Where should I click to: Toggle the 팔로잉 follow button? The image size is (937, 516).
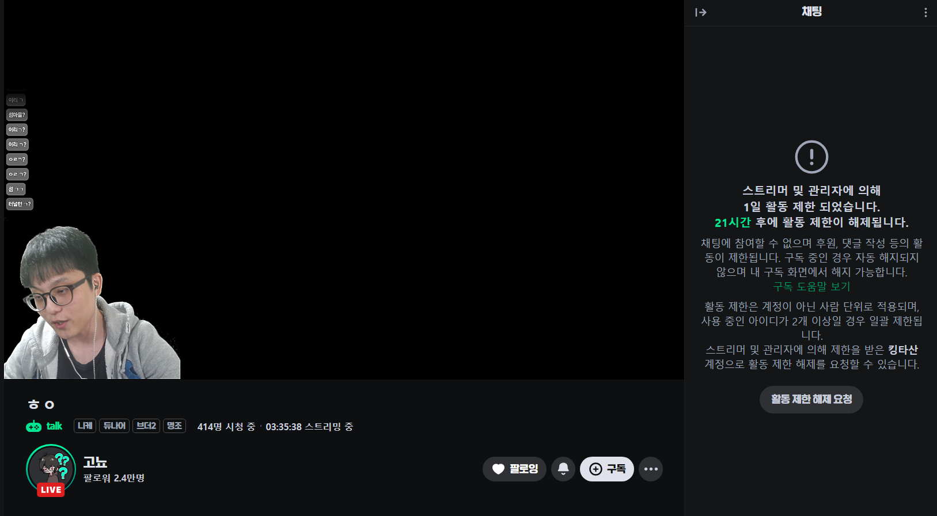tap(514, 469)
